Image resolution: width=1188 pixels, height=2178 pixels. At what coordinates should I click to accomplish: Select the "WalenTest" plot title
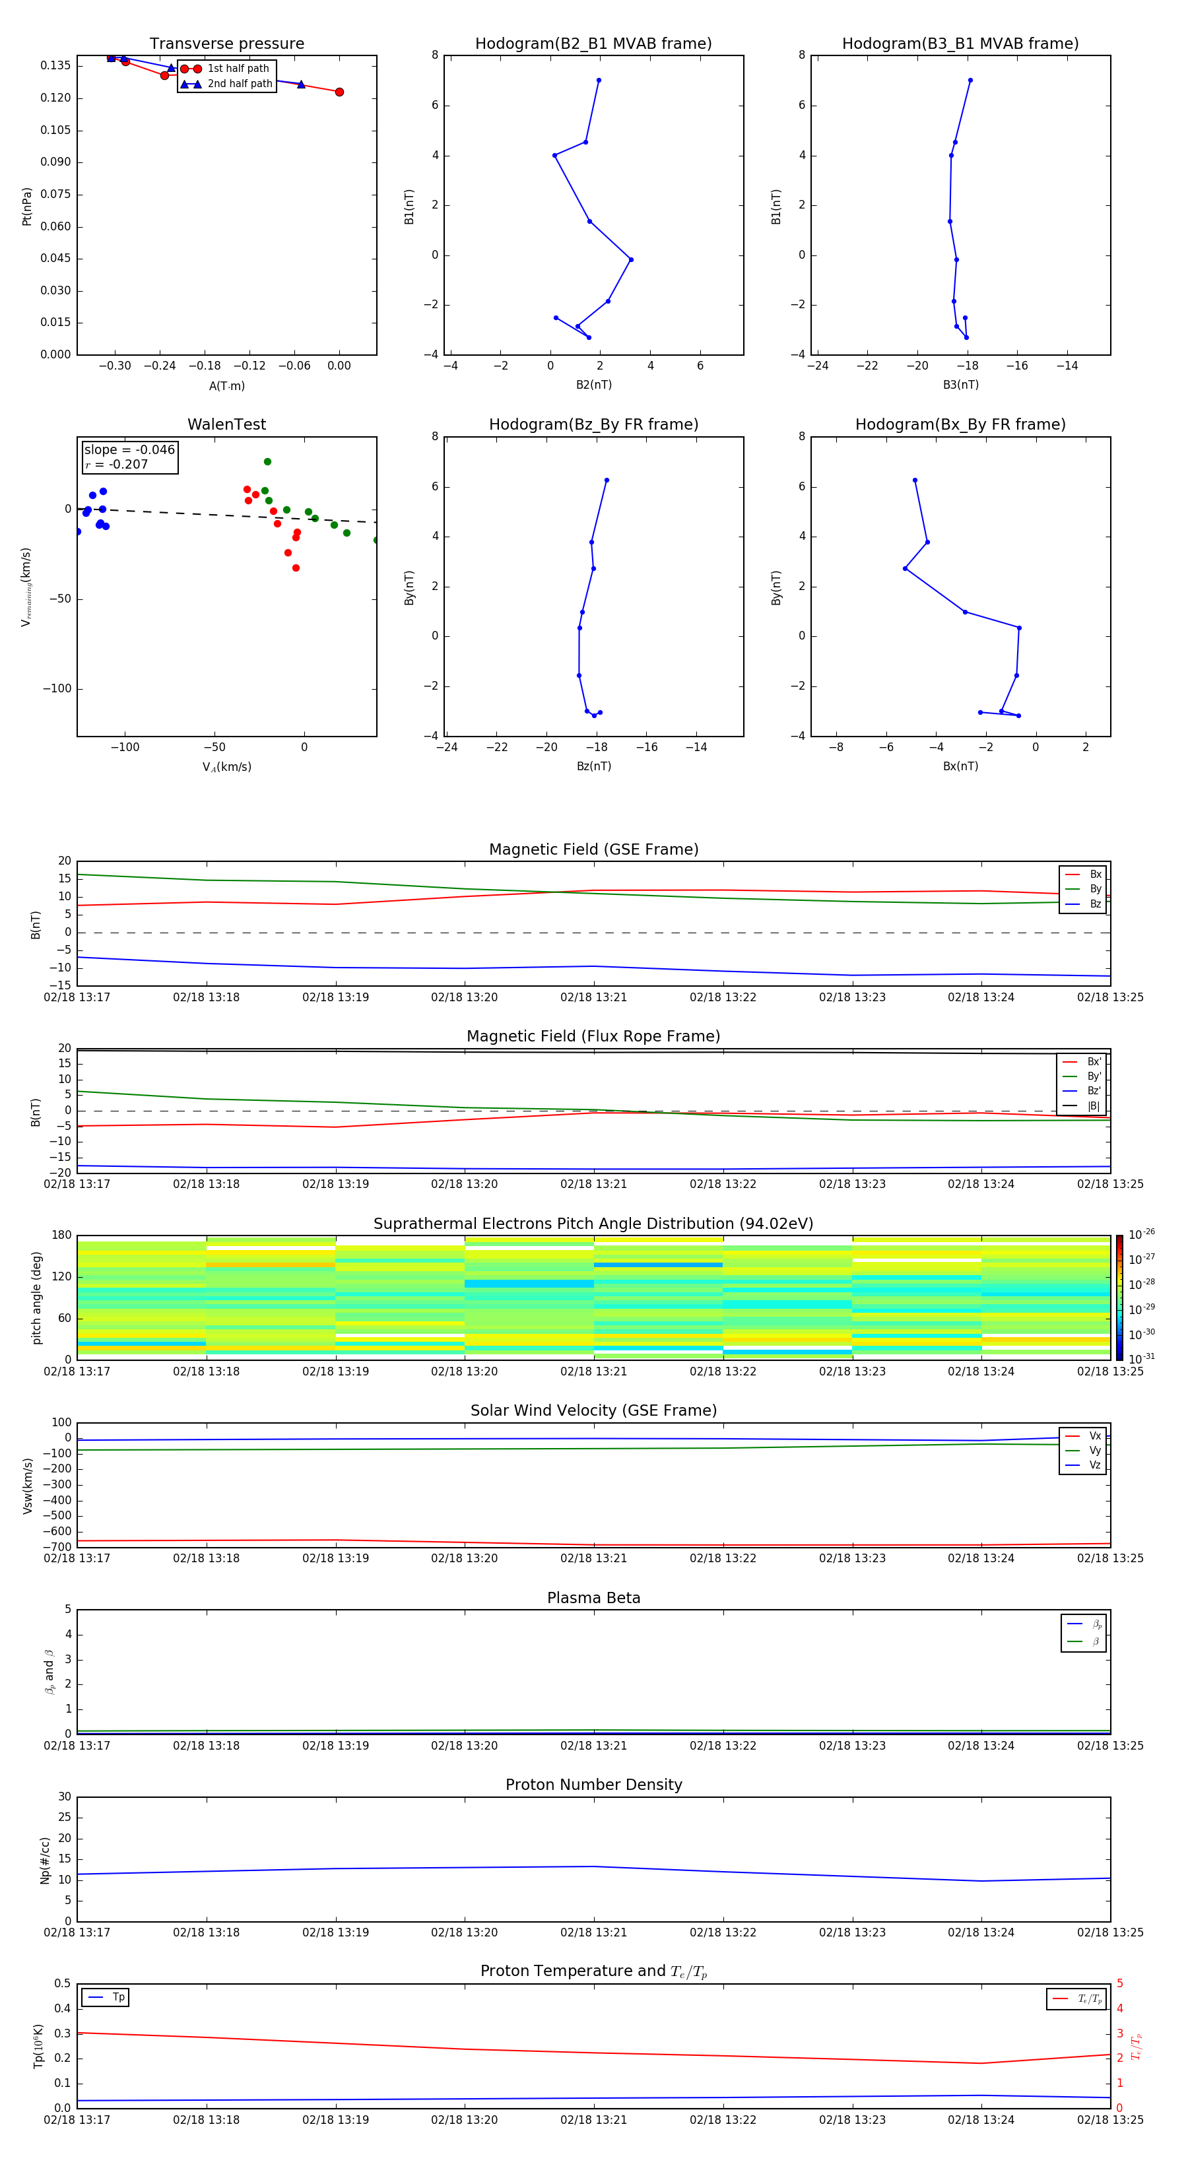click(x=226, y=424)
